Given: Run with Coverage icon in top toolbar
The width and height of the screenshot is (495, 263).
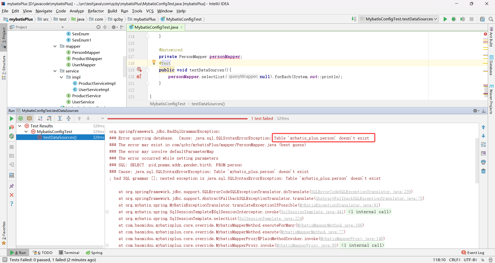Looking at the screenshot, I should [463, 19].
